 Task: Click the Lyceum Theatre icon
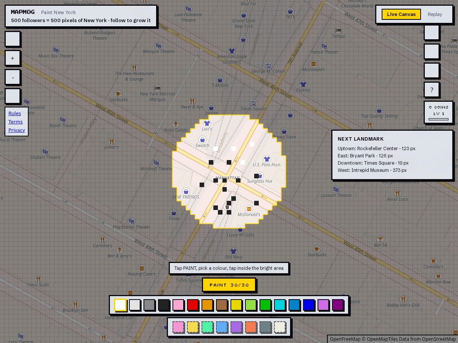tap(336, 189)
